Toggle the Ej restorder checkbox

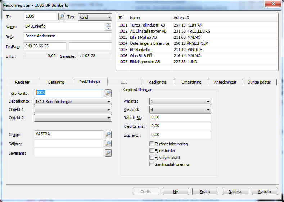coord(152,151)
